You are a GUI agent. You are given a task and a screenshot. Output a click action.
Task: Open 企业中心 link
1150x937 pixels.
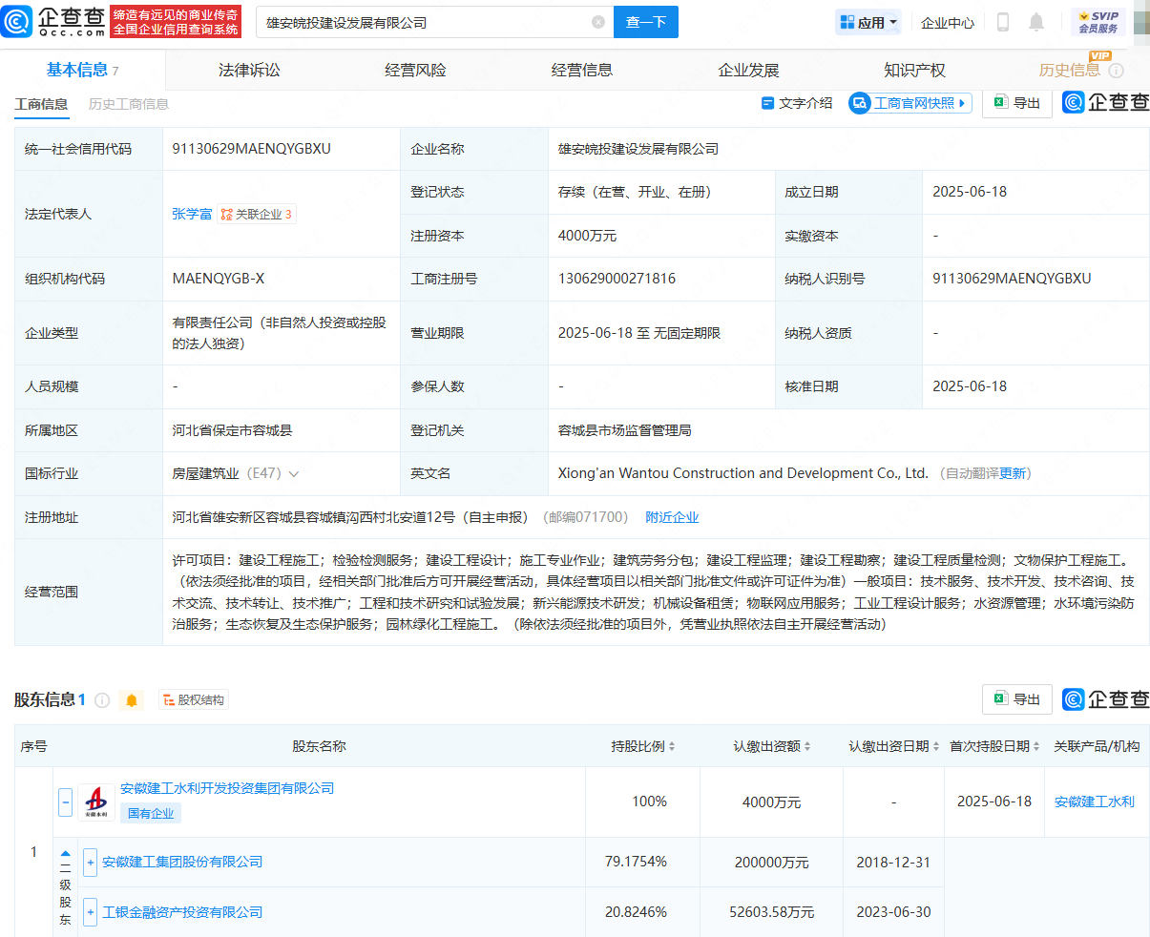pyautogui.click(x=948, y=22)
